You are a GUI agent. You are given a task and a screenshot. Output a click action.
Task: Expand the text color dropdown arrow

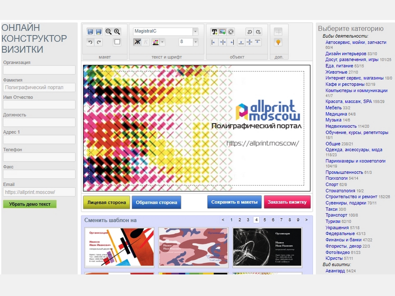(x=162, y=42)
